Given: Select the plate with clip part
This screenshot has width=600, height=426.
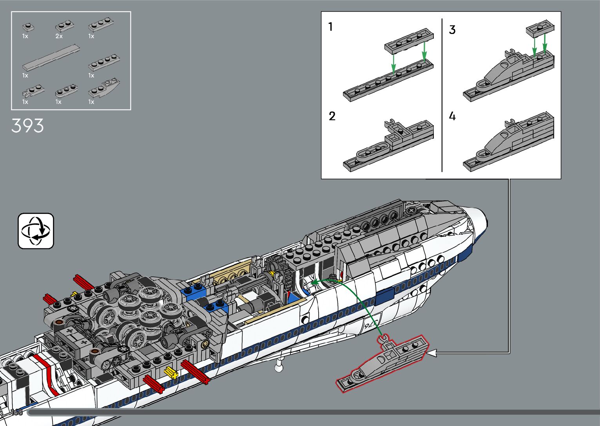Looking at the screenshot, I should pyautogui.click(x=33, y=92).
